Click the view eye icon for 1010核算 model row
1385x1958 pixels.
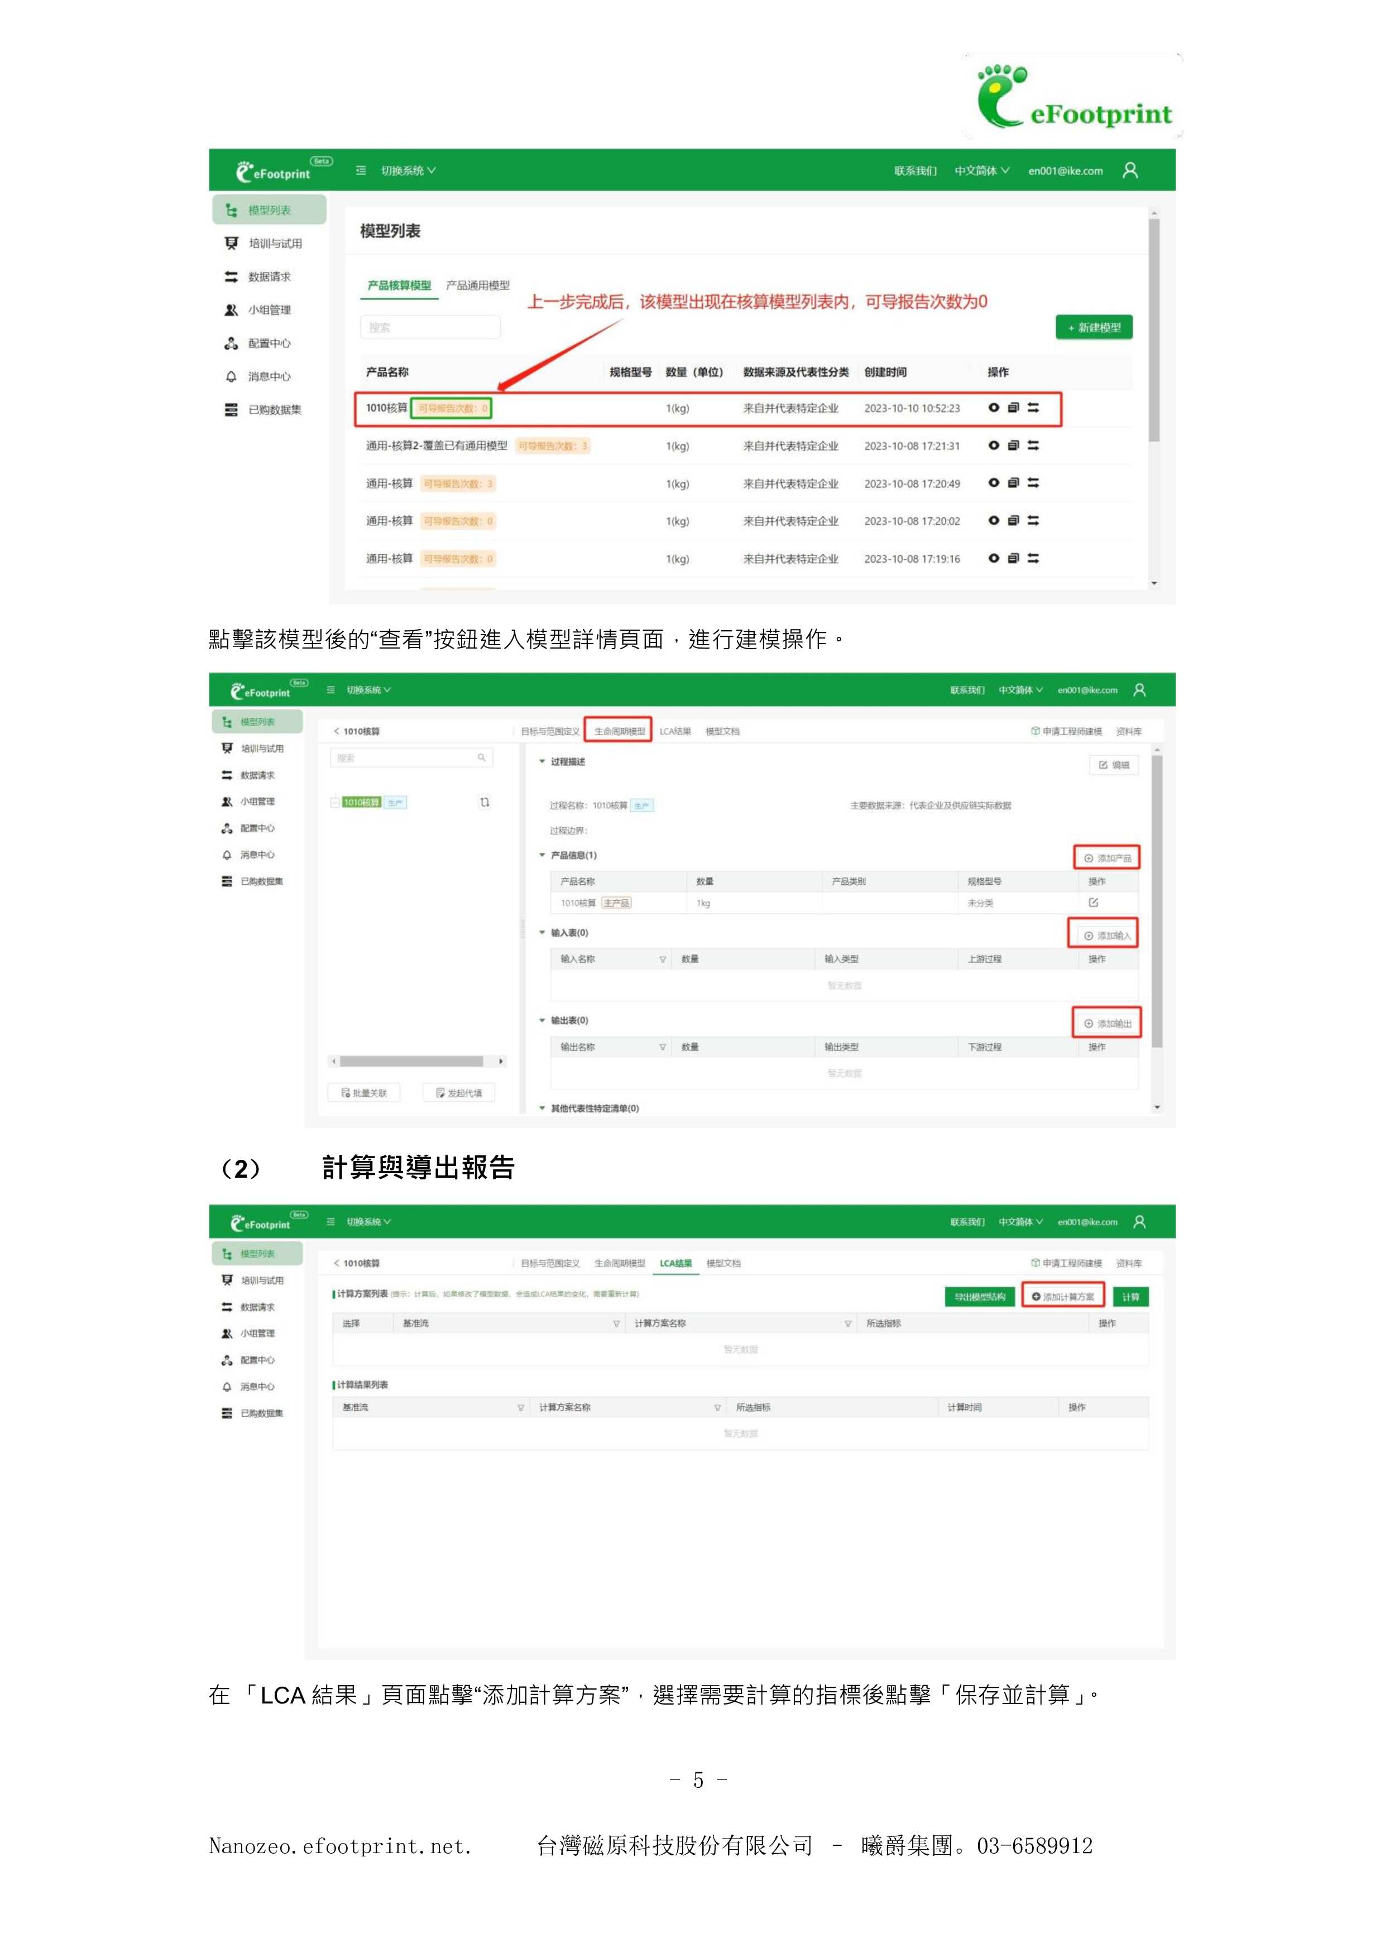[994, 407]
